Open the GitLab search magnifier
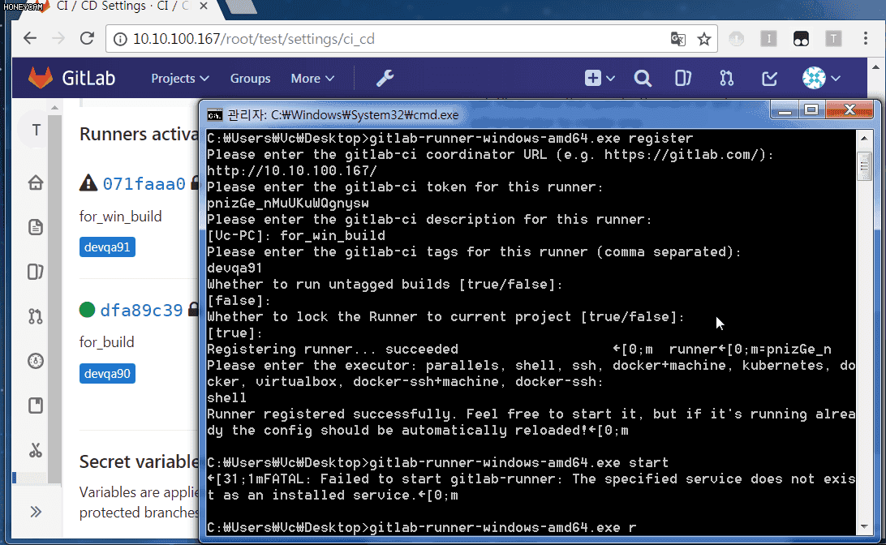886x545 pixels. 643,79
